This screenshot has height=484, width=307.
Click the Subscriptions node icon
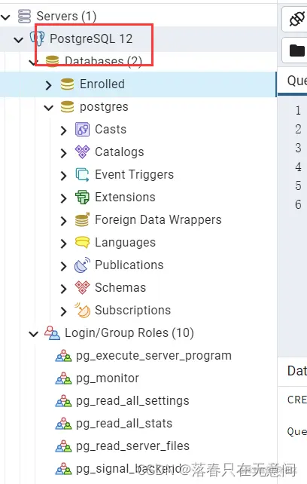click(82, 310)
